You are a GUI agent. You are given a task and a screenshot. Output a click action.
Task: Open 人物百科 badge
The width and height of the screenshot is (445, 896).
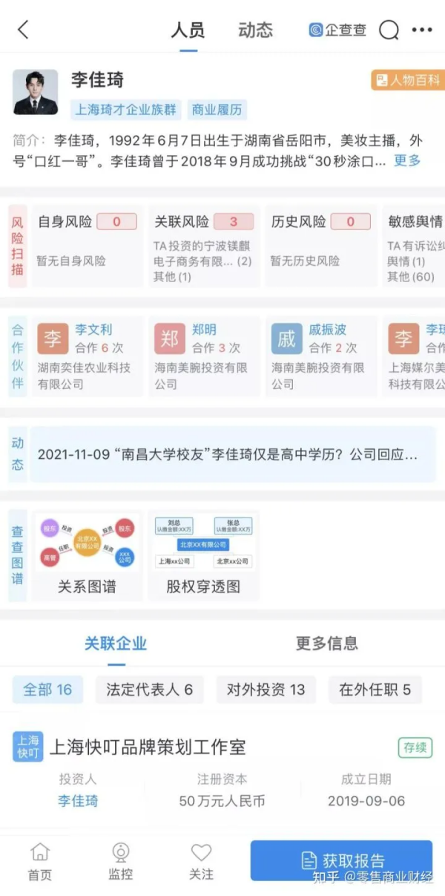(408, 80)
